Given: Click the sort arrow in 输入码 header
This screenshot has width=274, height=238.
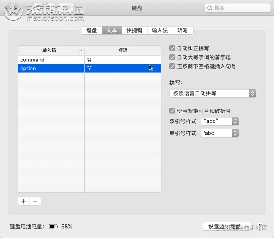Looking at the screenshot, I should (81, 50).
